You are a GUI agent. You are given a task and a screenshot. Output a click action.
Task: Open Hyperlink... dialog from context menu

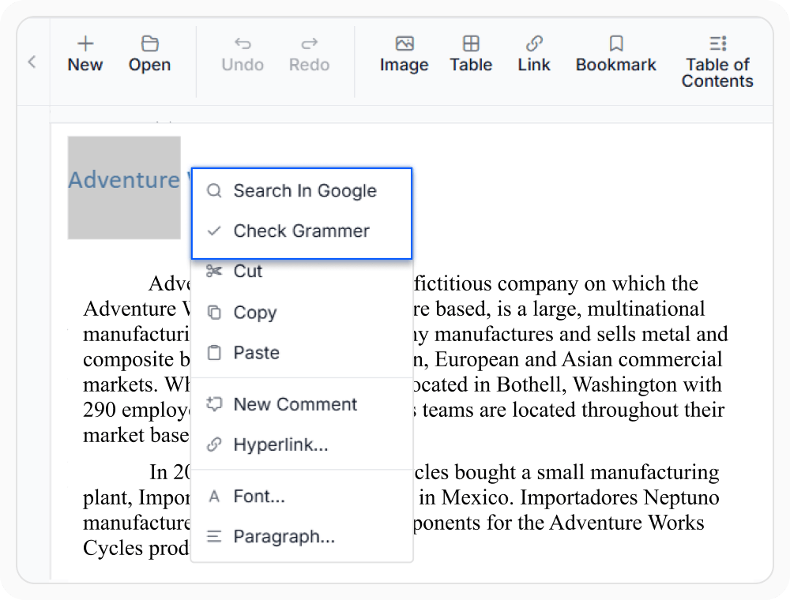click(302, 445)
